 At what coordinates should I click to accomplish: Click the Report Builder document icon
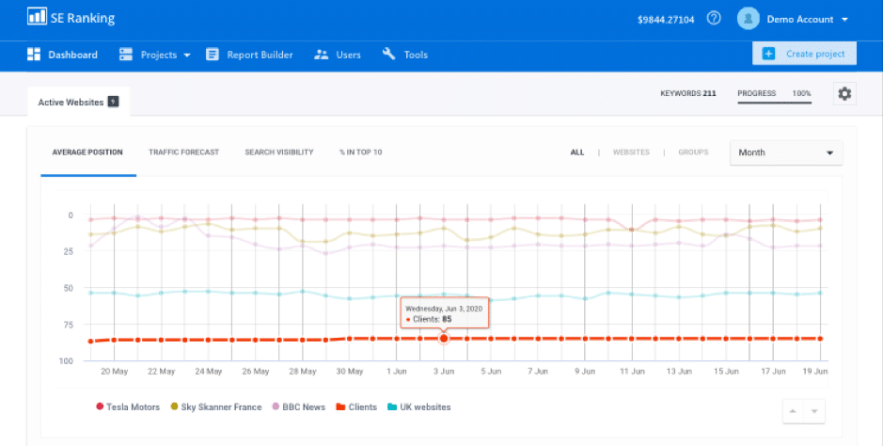click(x=213, y=55)
